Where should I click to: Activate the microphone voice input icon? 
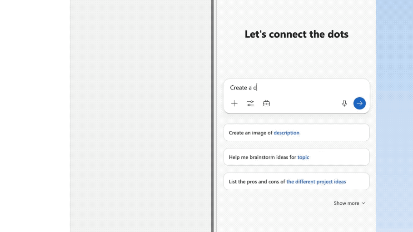344,103
